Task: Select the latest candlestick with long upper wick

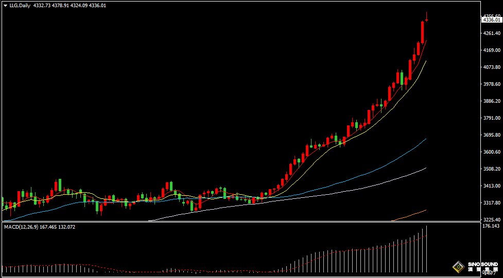Action: pos(427,19)
